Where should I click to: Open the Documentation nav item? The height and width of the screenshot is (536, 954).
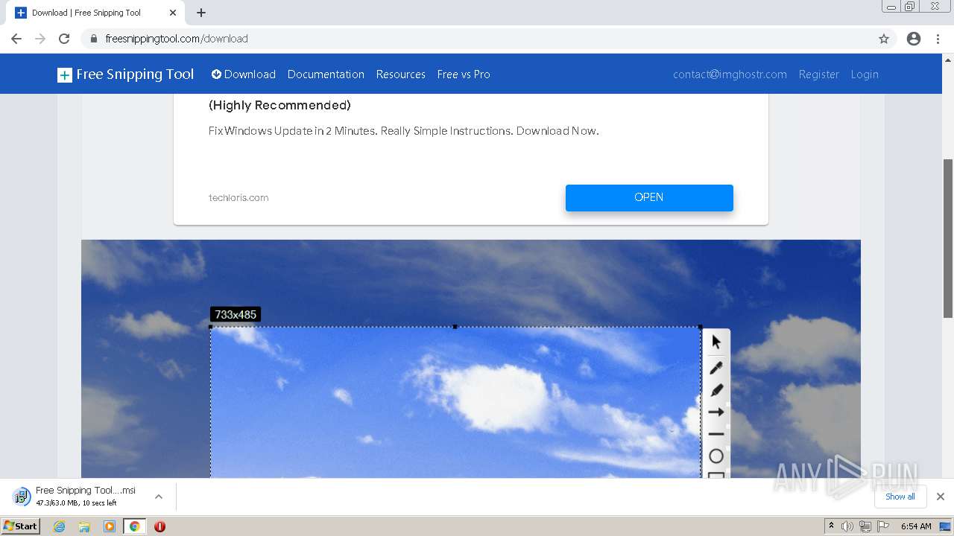coord(326,74)
